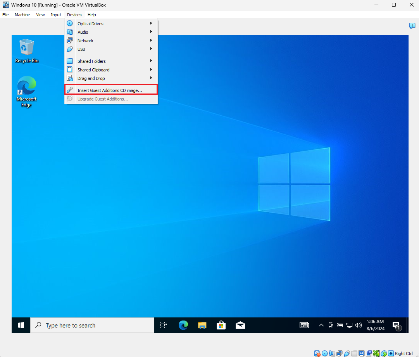
Task: Click the Type here to search box
Action: [93, 325]
